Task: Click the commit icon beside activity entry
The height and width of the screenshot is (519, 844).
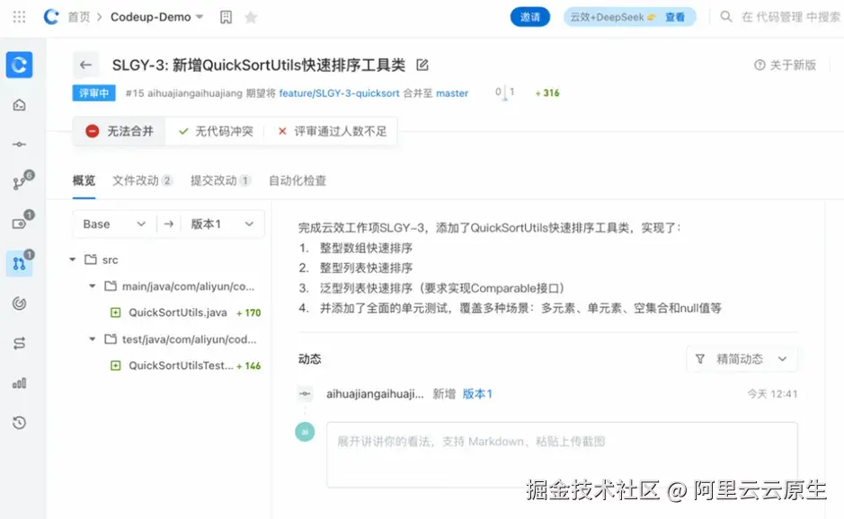Action: (306, 393)
